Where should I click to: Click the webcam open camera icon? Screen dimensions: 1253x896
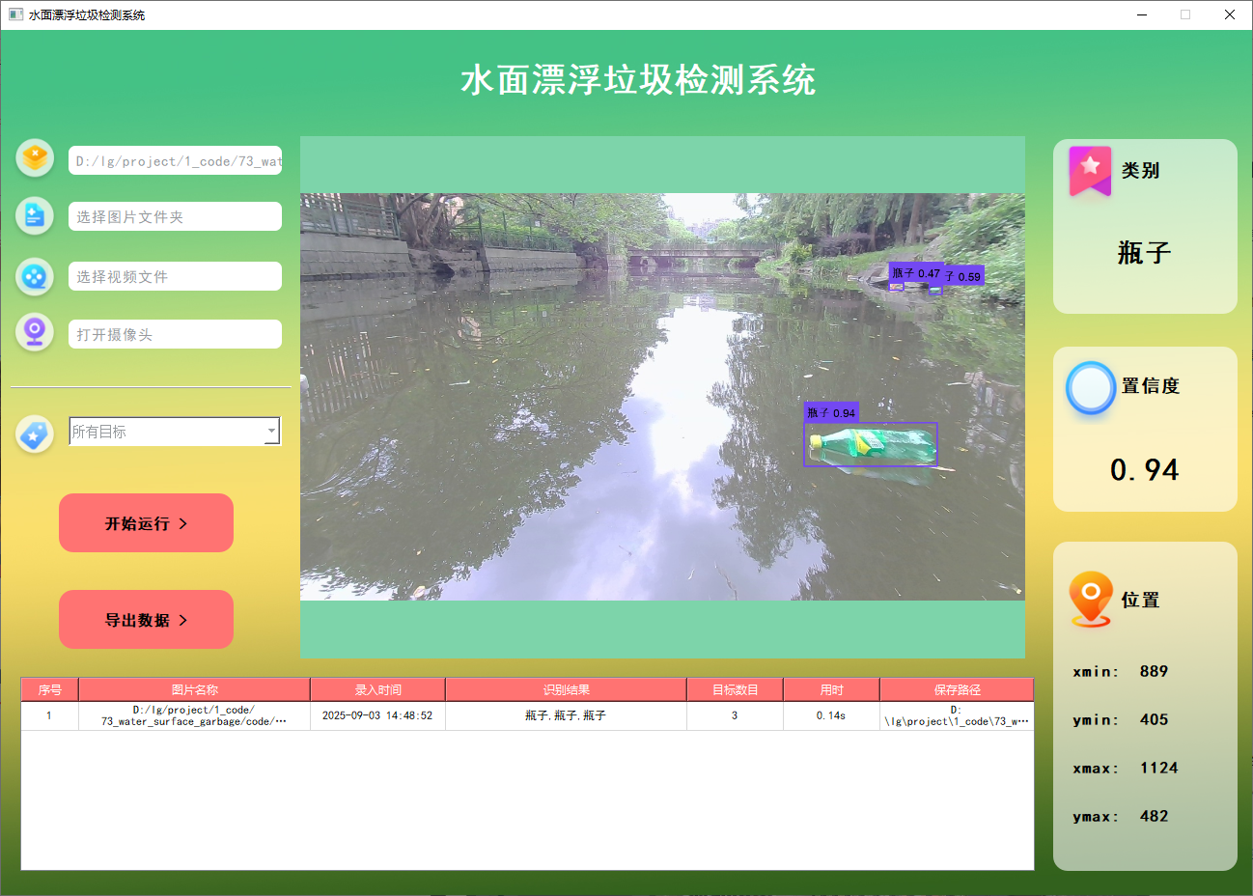click(x=35, y=332)
